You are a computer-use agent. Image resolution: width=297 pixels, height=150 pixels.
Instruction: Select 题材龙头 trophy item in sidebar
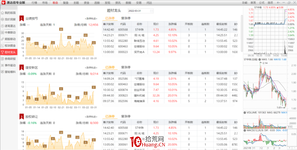coord(9,52)
